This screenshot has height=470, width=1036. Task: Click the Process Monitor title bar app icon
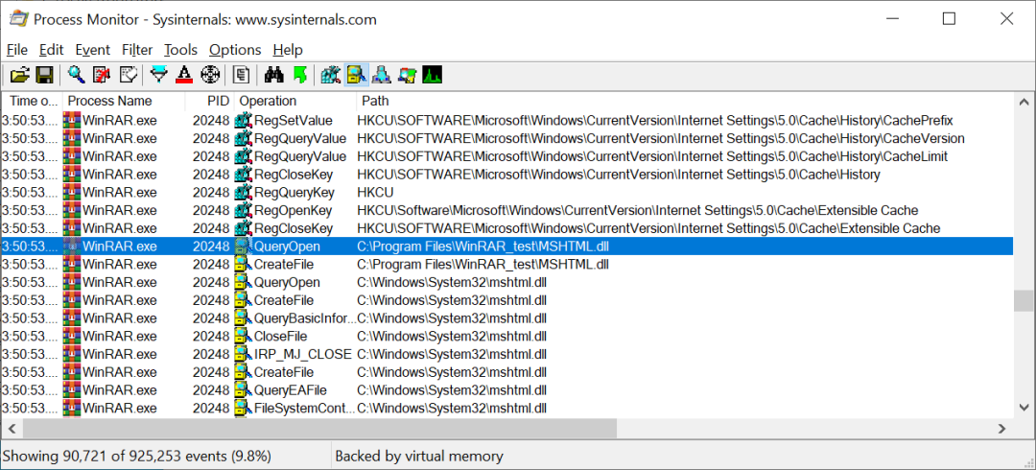click(x=18, y=19)
